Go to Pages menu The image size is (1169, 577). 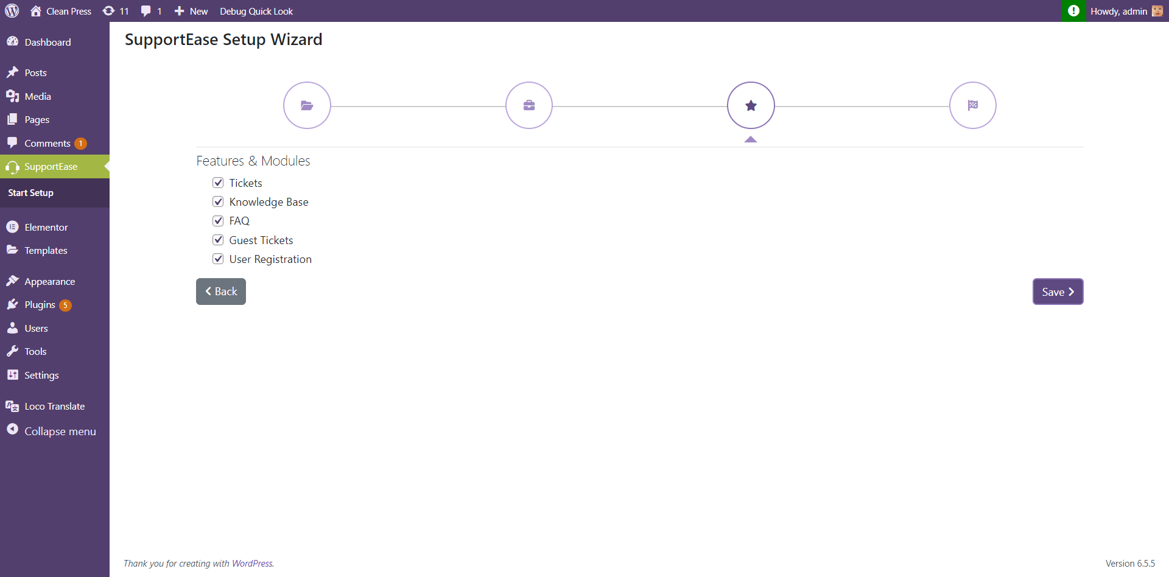(37, 120)
